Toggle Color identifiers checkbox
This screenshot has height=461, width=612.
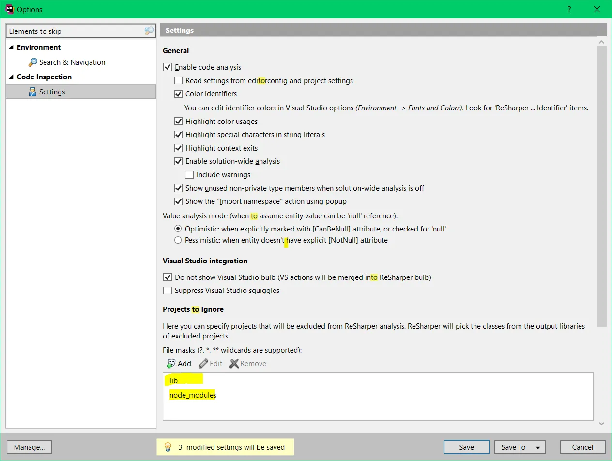(178, 94)
